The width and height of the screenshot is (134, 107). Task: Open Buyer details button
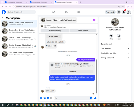[x=54, y=37]
